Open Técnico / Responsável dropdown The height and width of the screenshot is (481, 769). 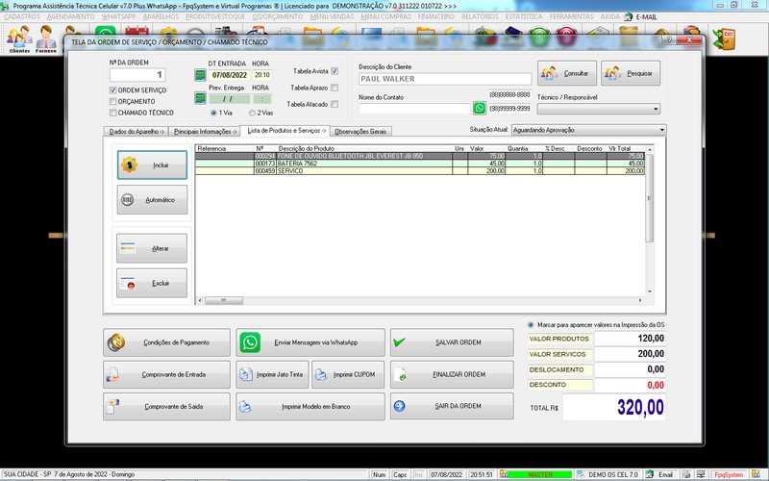click(598, 109)
